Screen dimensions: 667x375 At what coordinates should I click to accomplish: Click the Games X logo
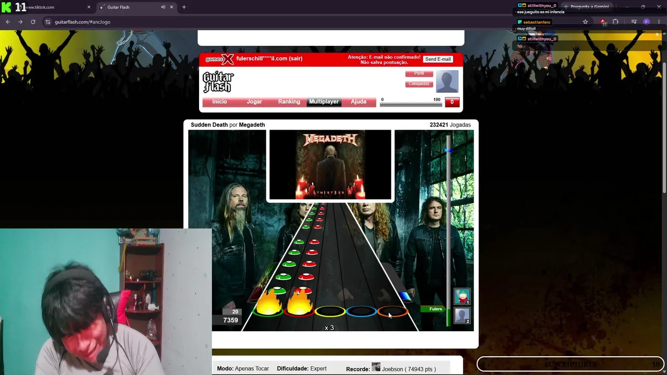[219, 59]
